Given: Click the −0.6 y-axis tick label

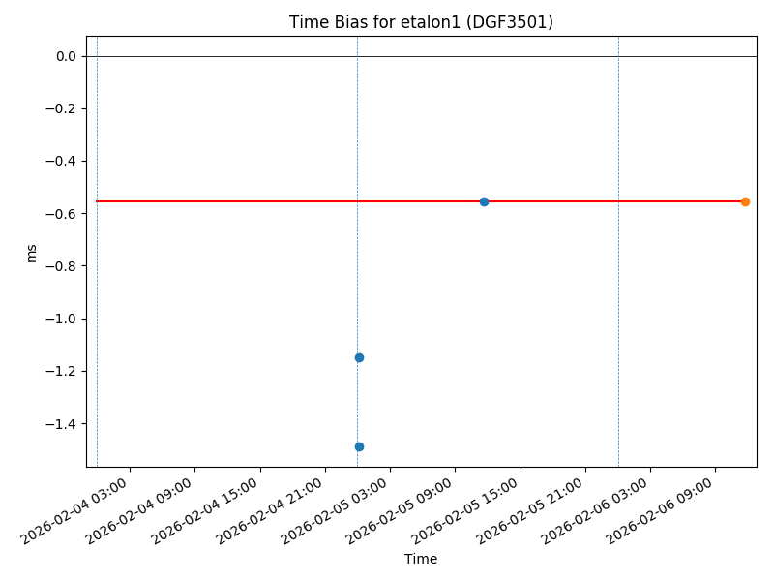Looking at the screenshot, I should coord(61,214).
